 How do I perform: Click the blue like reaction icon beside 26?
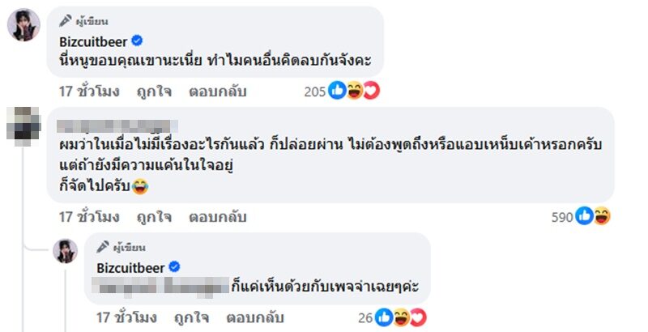(385, 316)
